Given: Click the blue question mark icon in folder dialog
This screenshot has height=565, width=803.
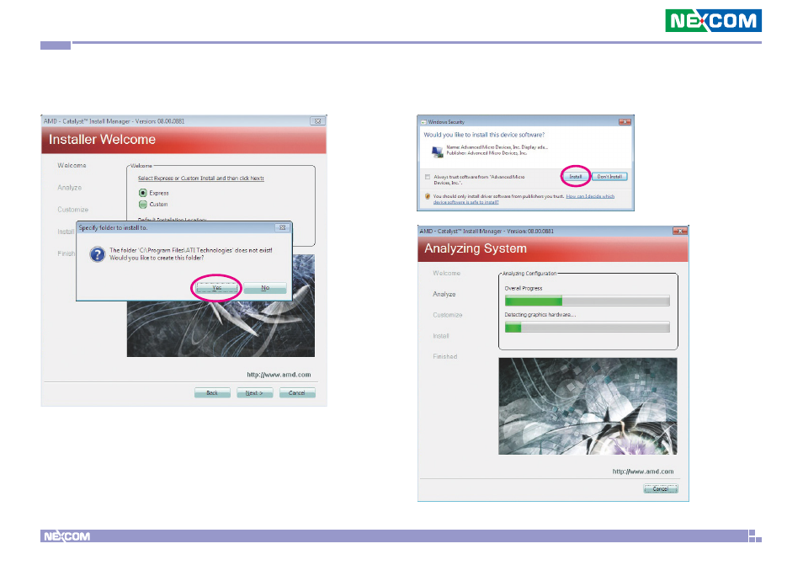Looking at the screenshot, I should coord(98,254).
